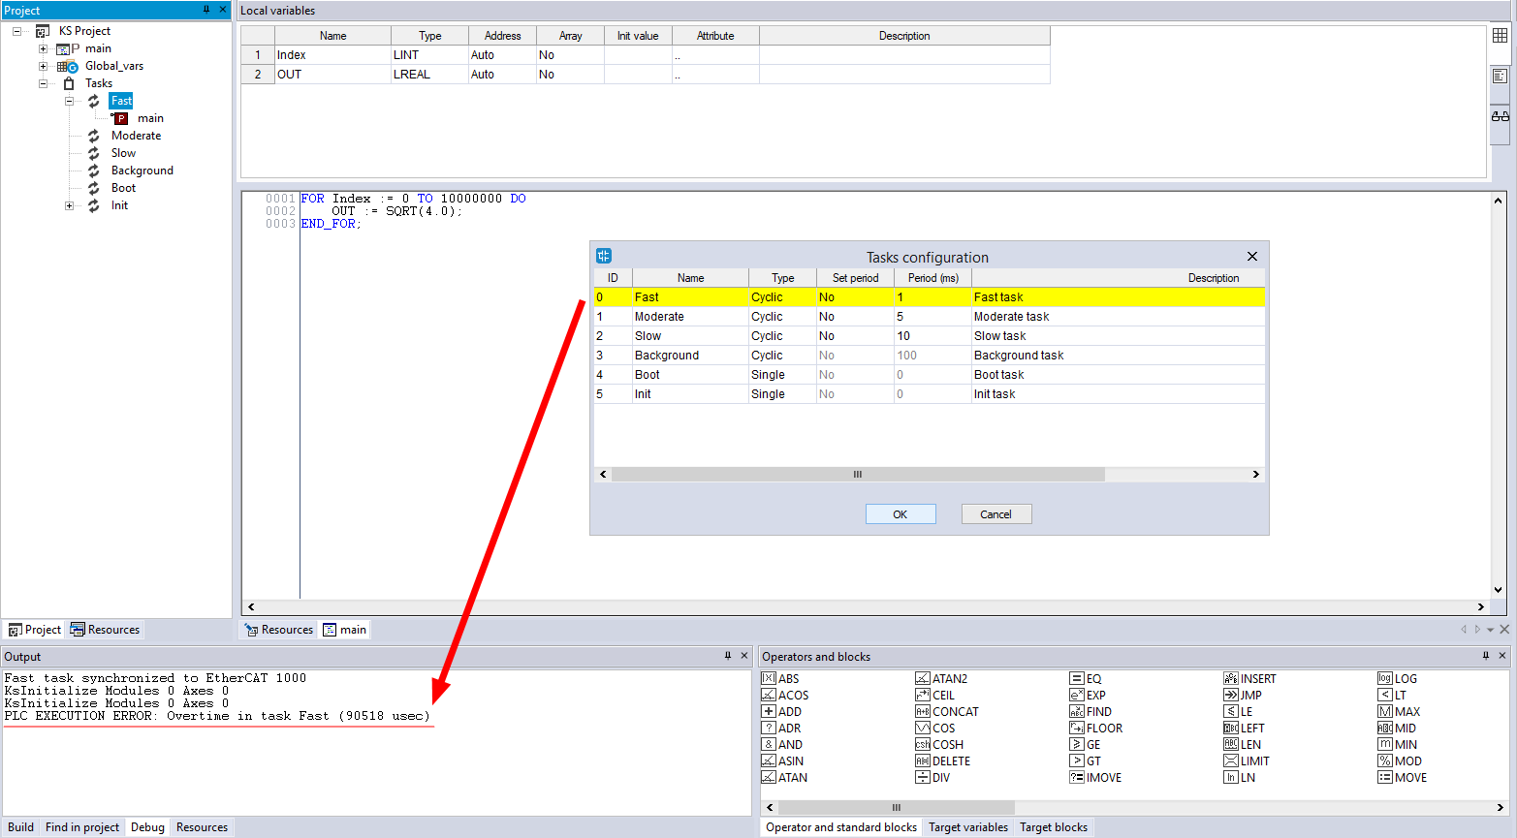
Task: Click the LOG block
Action: coord(1398,678)
